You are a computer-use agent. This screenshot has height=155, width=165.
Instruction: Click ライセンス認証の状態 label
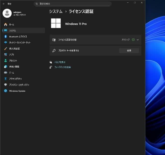pyautogui.click(x=67, y=40)
